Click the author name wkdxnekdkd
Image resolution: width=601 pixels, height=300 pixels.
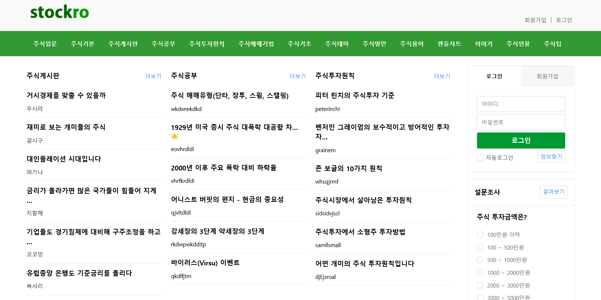click(x=186, y=109)
